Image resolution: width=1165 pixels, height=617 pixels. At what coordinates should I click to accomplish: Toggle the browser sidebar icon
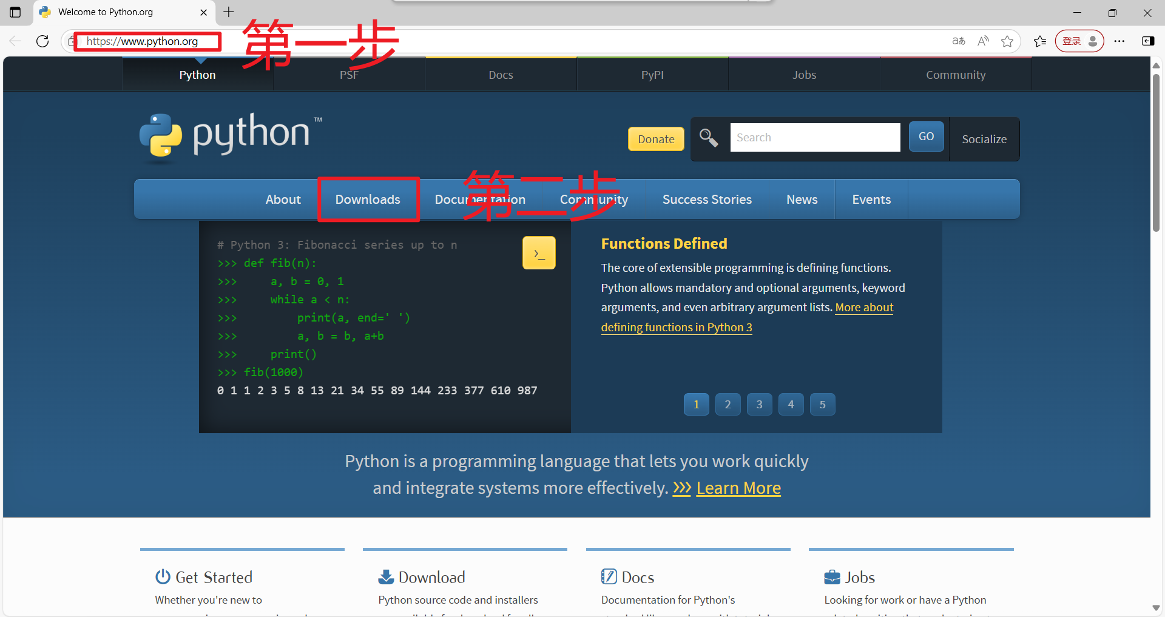1148,41
